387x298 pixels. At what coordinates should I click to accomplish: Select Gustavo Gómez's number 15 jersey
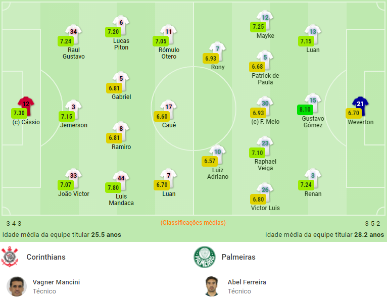pos(313,101)
